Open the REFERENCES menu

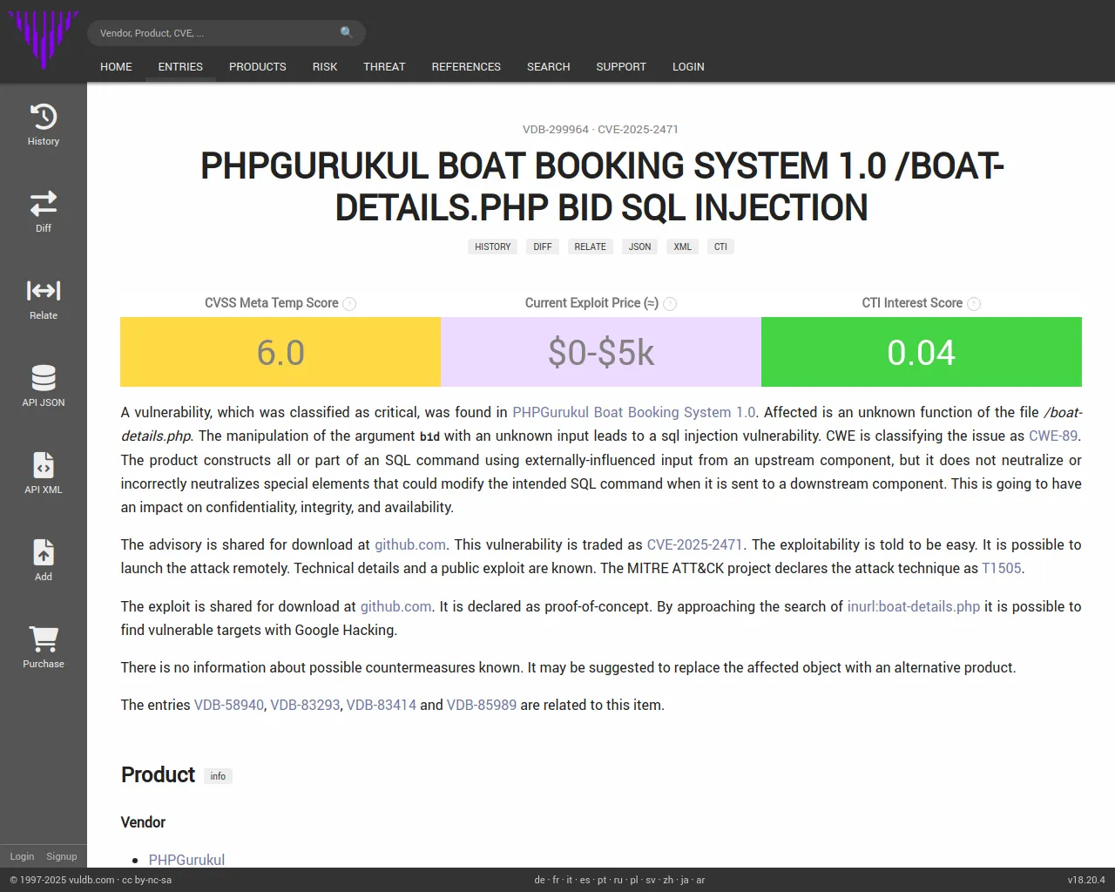(466, 66)
